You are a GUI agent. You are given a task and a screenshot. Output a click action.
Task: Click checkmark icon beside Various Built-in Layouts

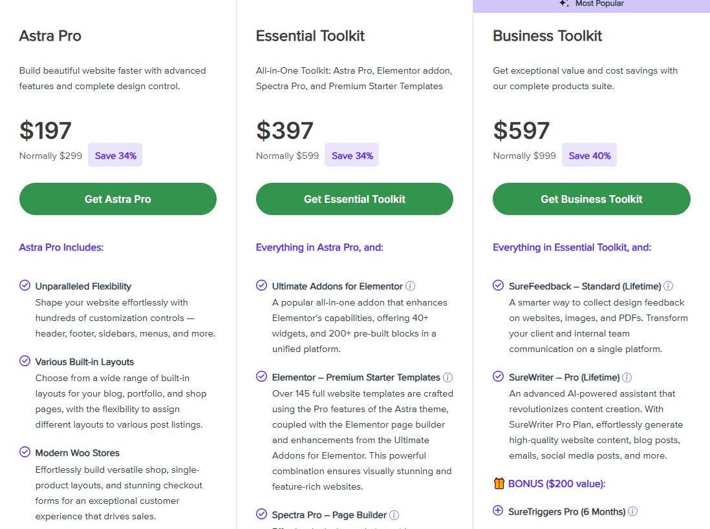click(25, 361)
